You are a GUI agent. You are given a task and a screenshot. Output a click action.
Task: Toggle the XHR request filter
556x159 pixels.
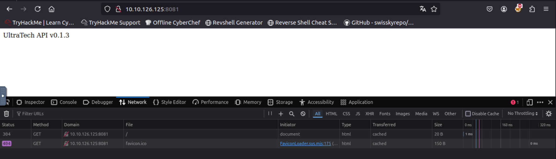pyautogui.click(x=369, y=114)
